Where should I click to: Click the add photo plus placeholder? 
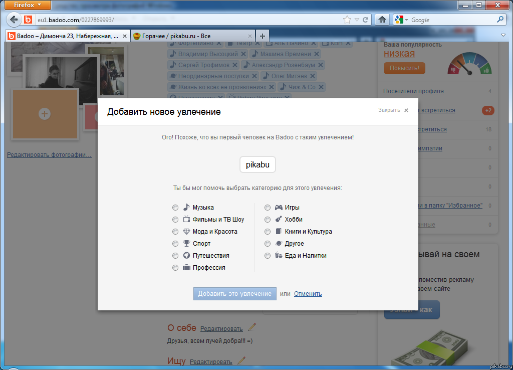[45, 114]
